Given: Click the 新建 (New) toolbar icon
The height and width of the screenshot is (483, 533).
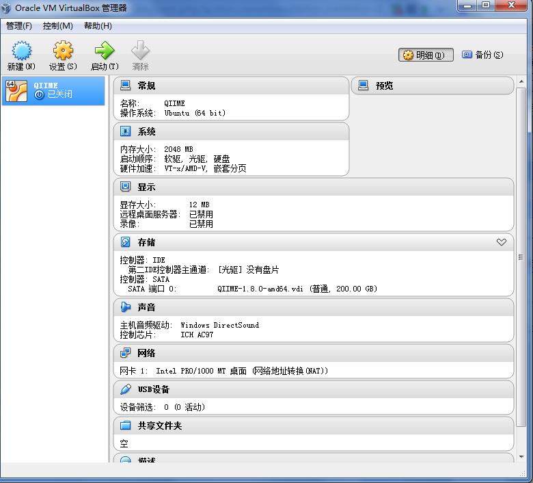Looking at the screenshot, I should pos(22,51).
